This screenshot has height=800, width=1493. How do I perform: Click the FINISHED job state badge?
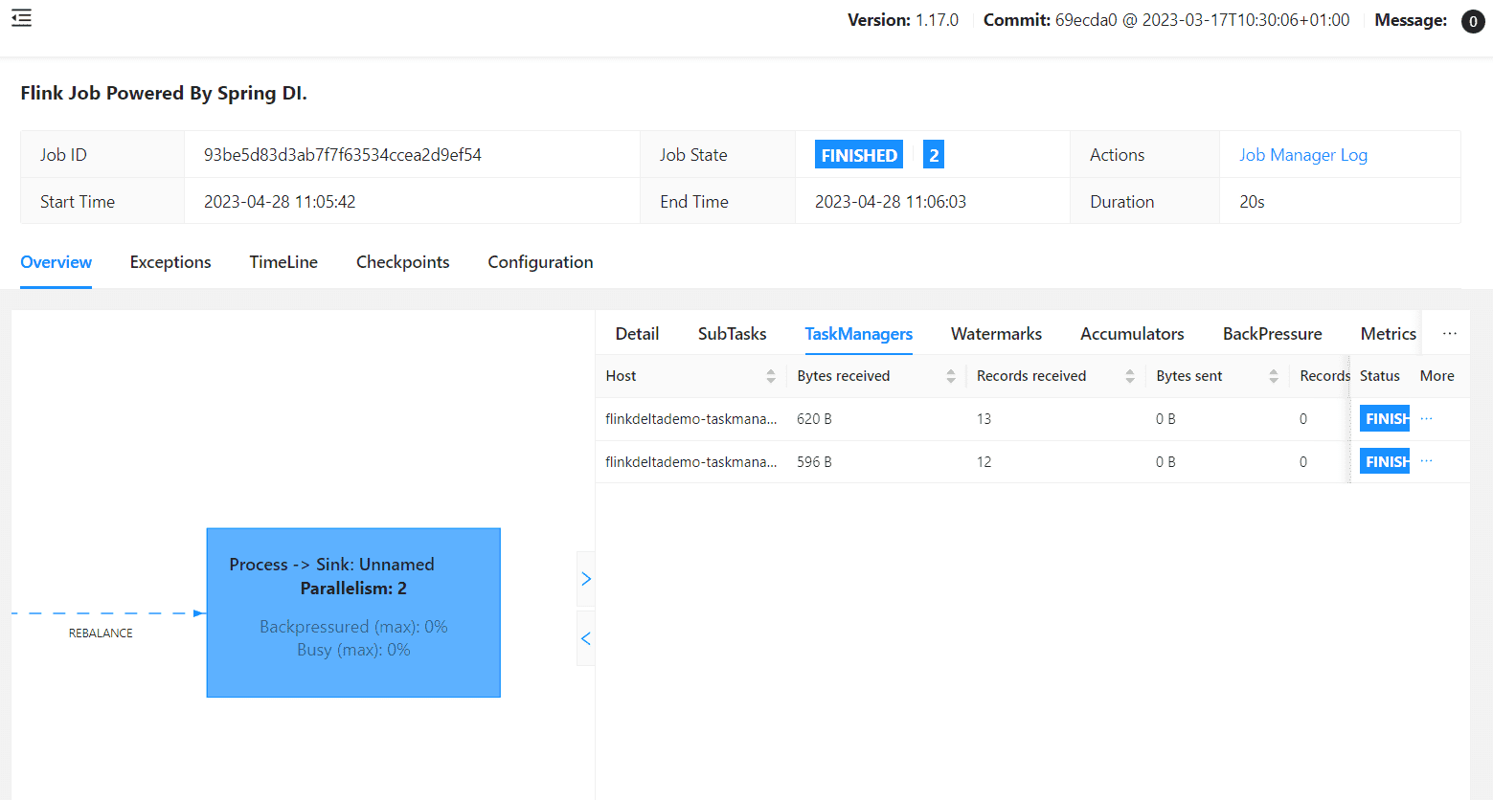tap(859, 155)
